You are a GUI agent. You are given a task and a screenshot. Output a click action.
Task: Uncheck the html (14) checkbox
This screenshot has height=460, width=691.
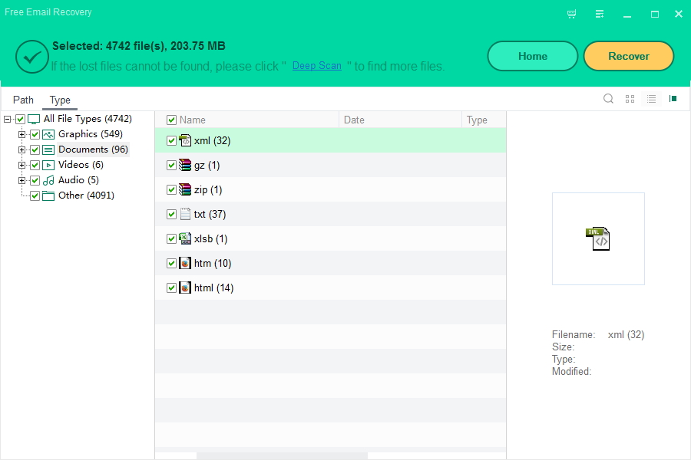coord(171,288)
